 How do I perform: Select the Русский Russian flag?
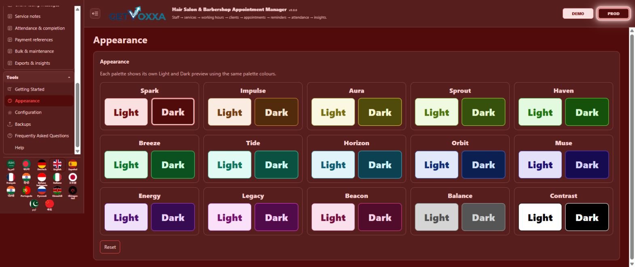(42, 191)
